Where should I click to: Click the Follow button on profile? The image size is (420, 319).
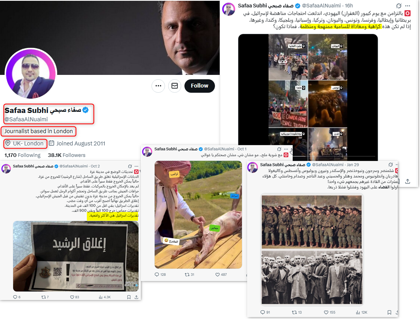pyautogui.click(x=199, y=86)
